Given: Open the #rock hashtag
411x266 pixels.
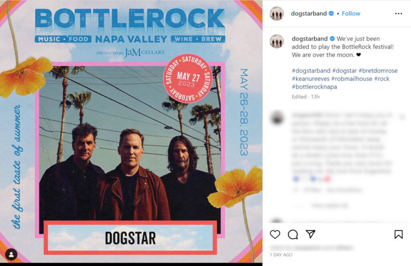Looking at the screenshot, I should pyautogui.click(x=382, y=79).
